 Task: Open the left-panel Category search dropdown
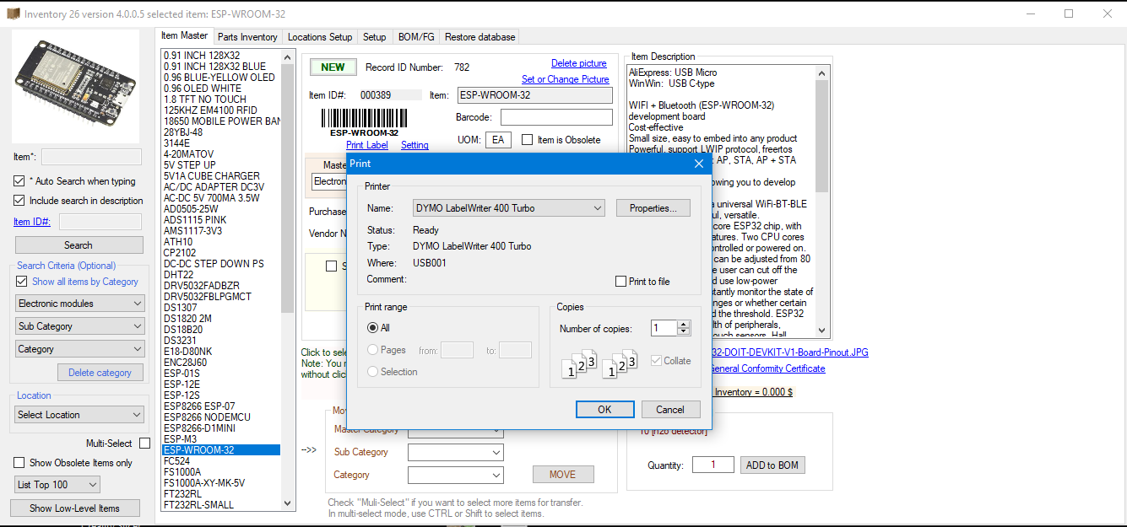click(x=80, y=349)
